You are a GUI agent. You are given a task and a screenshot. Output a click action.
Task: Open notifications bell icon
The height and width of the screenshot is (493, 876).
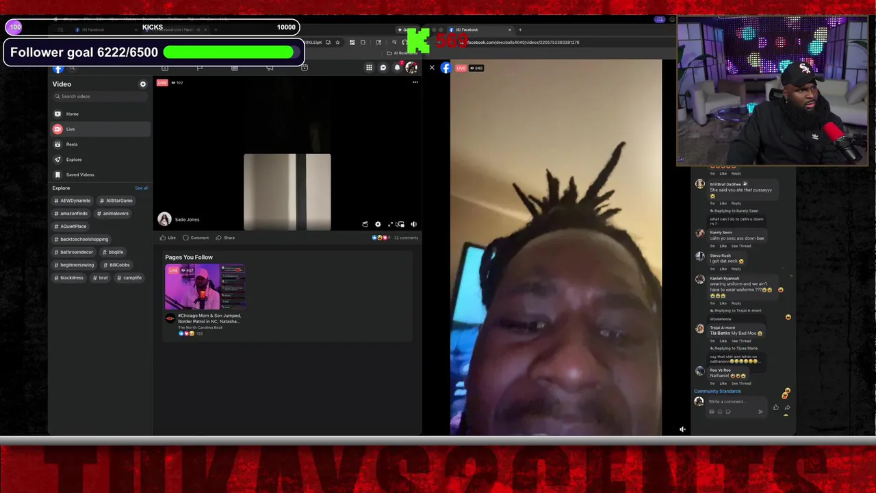click(397, 67)
